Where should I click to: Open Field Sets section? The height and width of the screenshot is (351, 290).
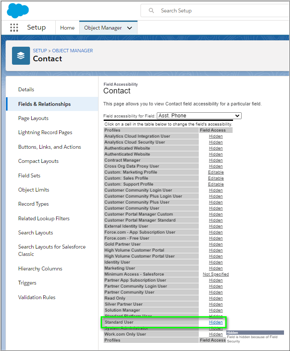click(29, 176)
